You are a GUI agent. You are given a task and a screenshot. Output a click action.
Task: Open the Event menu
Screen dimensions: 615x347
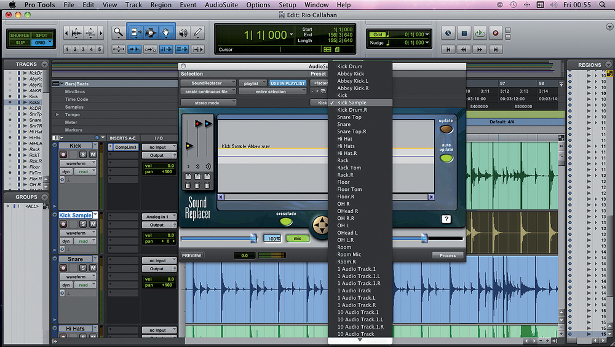click(x=188, y=5)
